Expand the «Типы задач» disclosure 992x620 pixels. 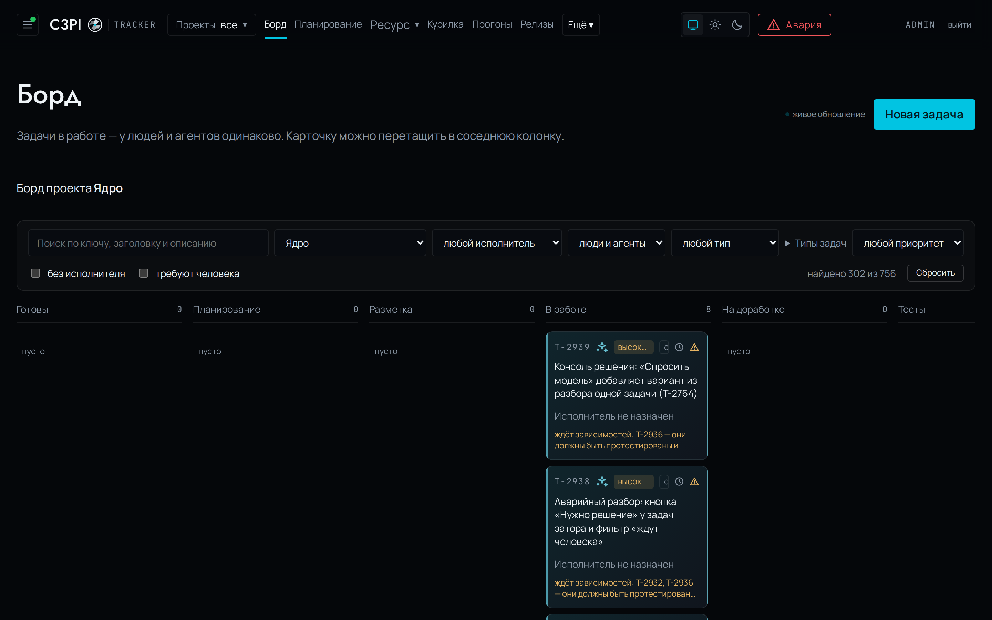click(815, 243)
